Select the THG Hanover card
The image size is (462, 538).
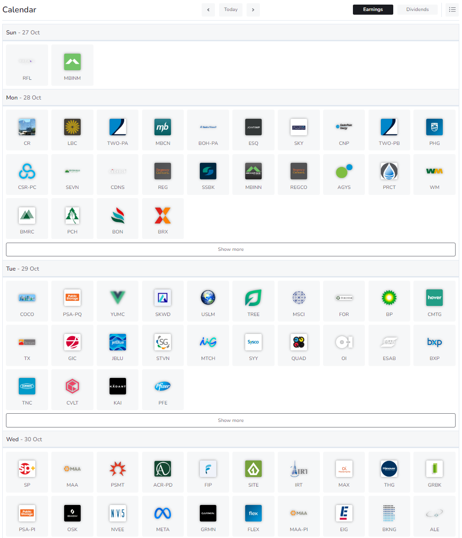(389, 472)
